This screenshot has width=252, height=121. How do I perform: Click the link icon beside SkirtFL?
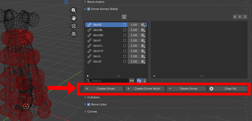point(89,46)
